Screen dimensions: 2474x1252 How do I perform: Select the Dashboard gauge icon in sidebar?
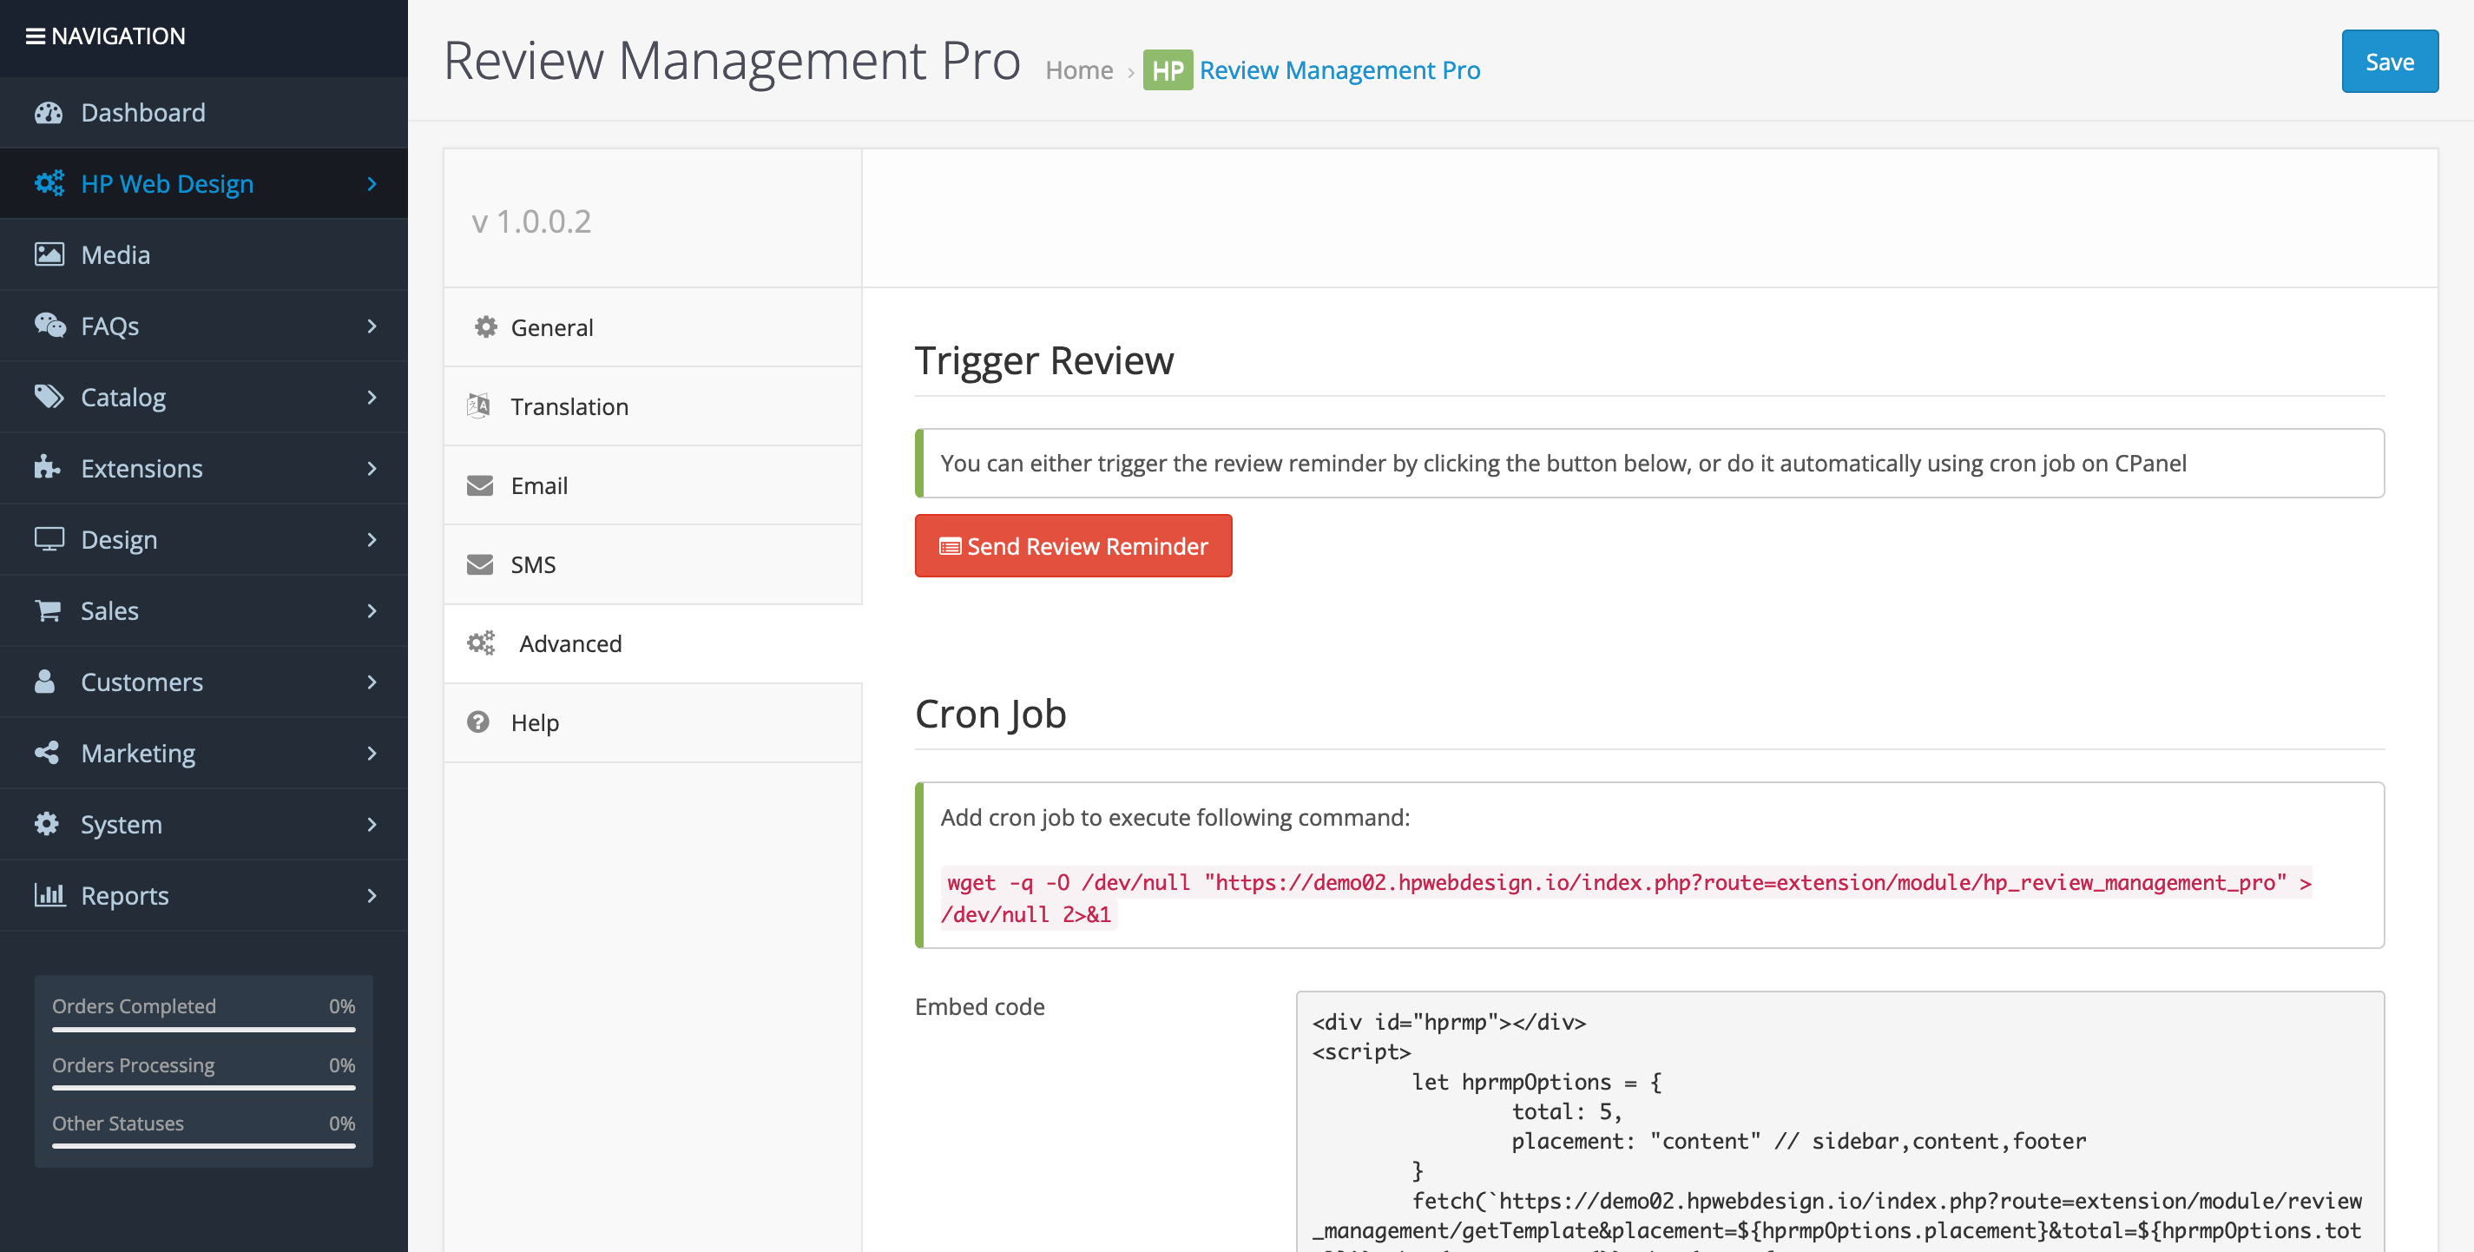[x=49, y=112]
